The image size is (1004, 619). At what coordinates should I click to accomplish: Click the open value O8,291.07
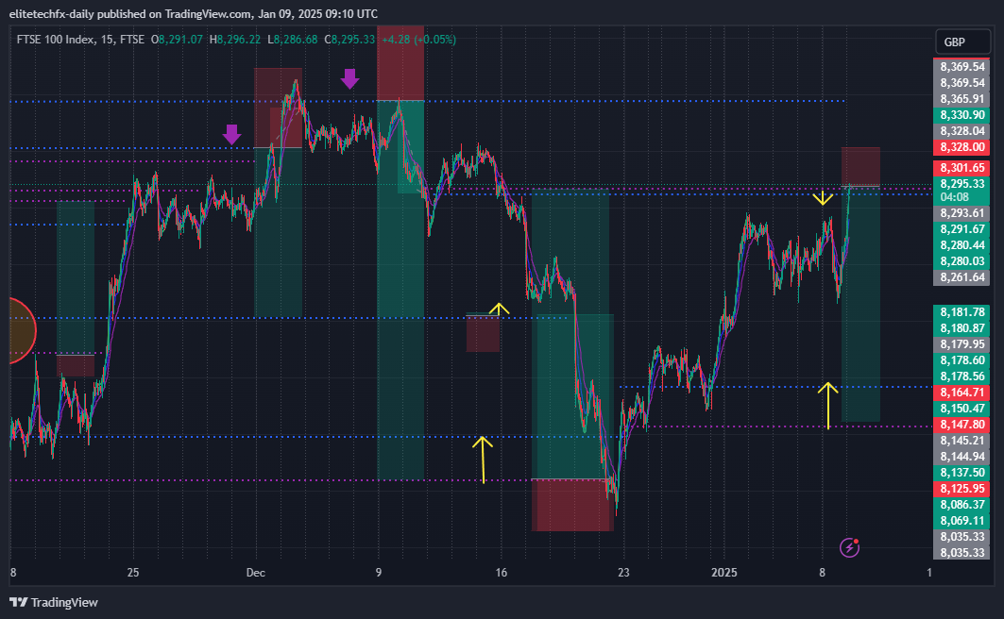[177, 39]
